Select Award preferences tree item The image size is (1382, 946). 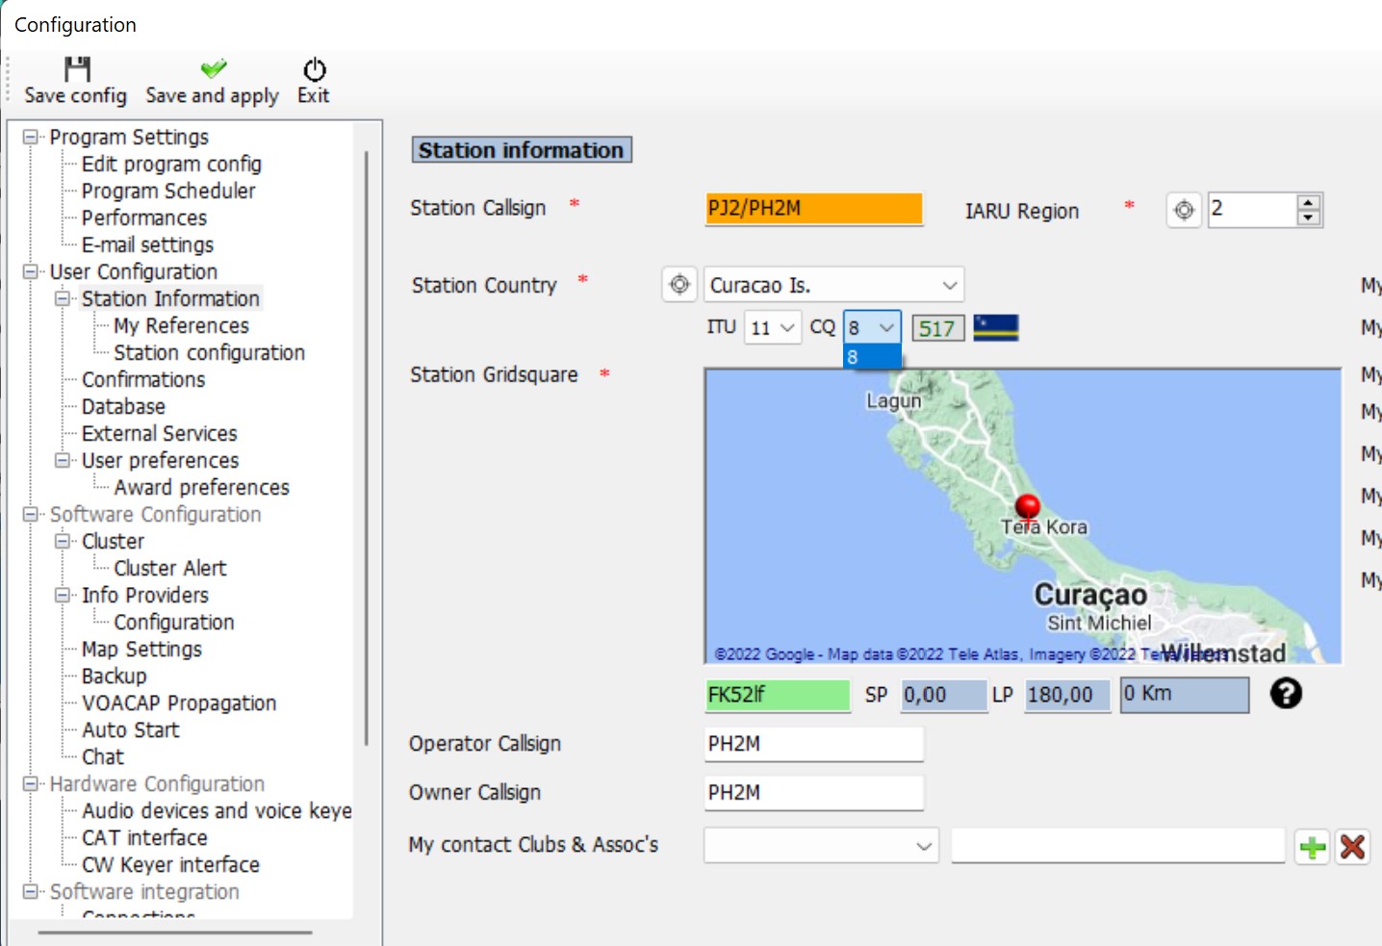(x=201, y=487)
